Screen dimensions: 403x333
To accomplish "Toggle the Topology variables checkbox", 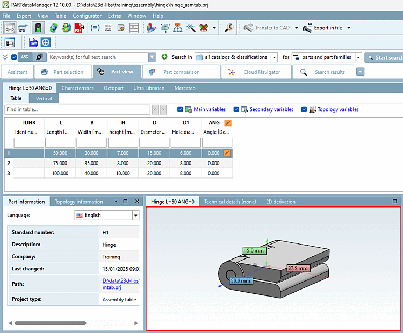I will 304,109.
